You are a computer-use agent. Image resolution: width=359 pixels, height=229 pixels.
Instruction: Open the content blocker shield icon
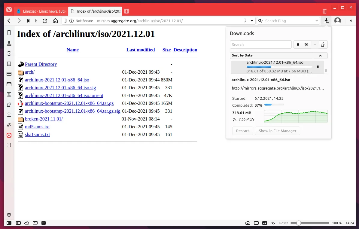pyautogui.click(x=65, y=21)
